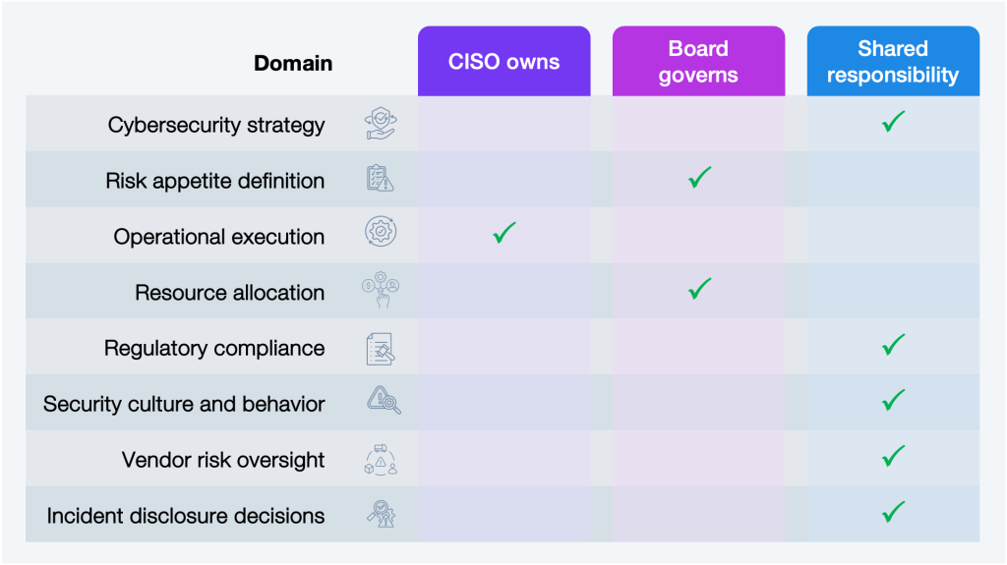Select the Board governs column header
The height and width of the screenshot is (565, 1007).
click(699, 61)
